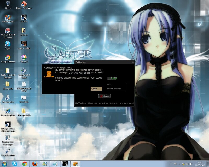
Task: Open Windows Live Messenger desktop shortcut
Action: (8, 140)
